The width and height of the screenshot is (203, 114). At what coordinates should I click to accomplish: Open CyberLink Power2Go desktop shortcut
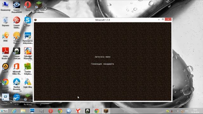click(x=28, y=53)
